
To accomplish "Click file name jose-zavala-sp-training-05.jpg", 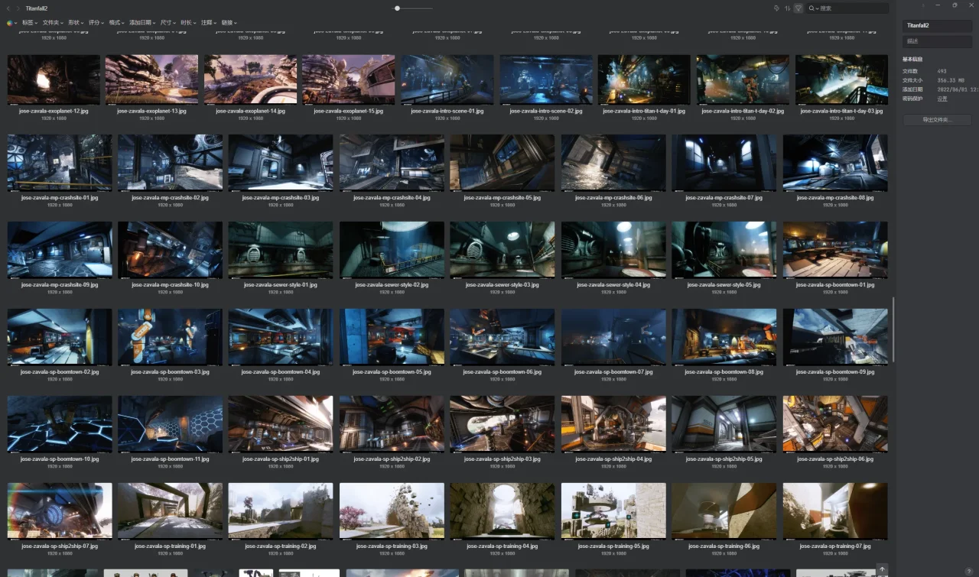I will tap(613, 546).
